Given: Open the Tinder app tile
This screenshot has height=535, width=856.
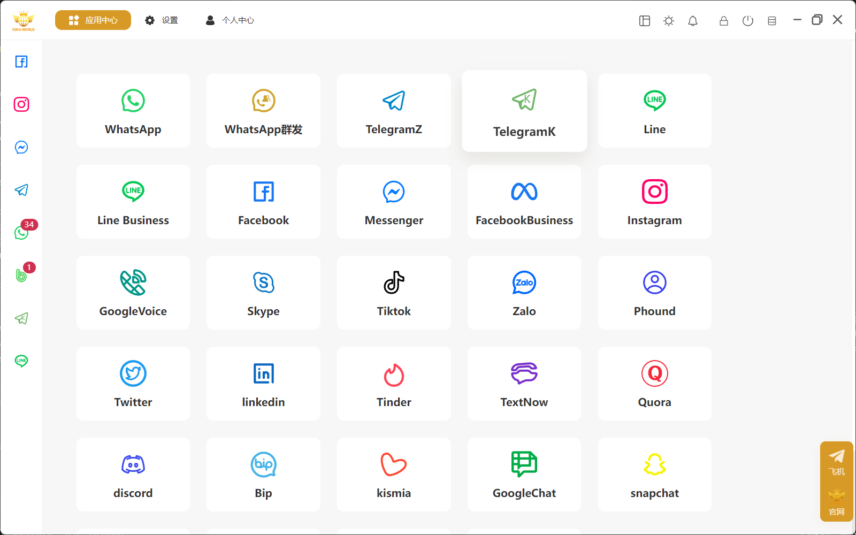Looking at the screenshot, I should click(394, 384).
